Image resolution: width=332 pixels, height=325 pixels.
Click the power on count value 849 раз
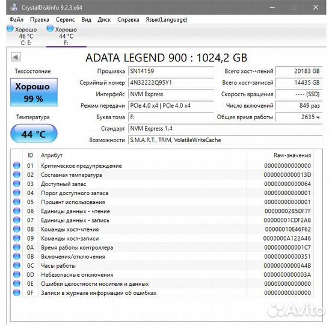(x=299, y=105)
